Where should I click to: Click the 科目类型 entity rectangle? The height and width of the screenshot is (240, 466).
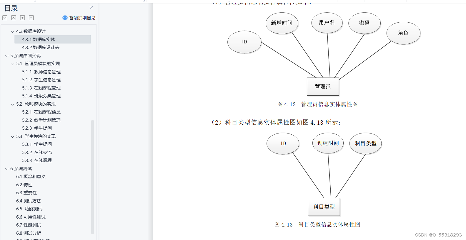[324, 207]
